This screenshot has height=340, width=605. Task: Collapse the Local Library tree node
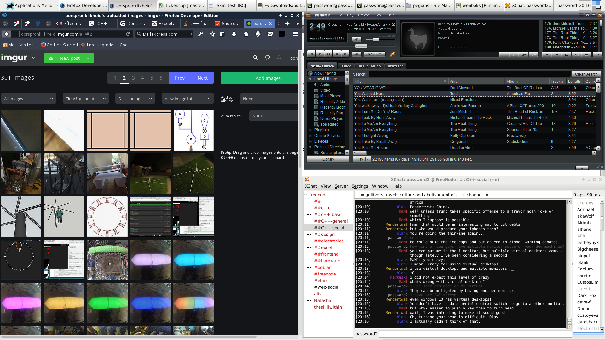310,79
